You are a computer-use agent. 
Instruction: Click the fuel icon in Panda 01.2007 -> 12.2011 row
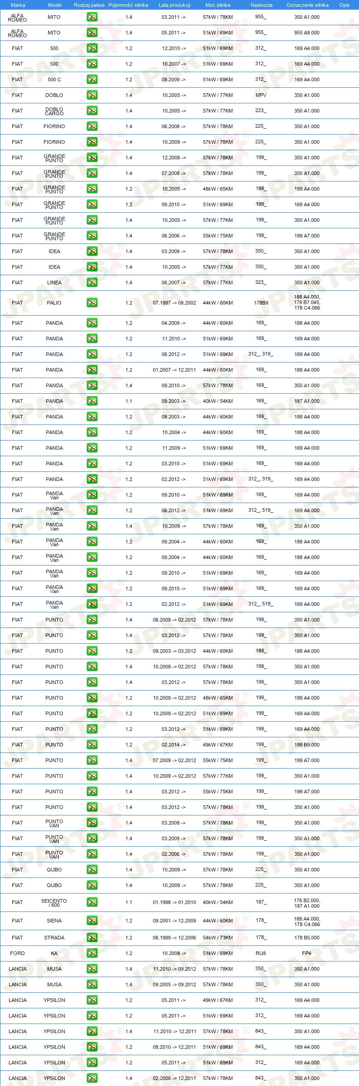92,370
